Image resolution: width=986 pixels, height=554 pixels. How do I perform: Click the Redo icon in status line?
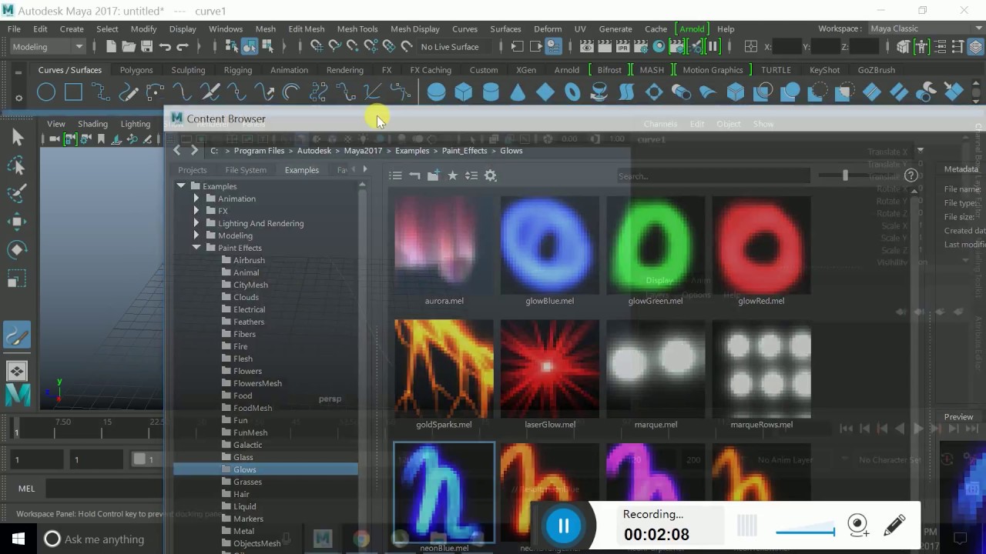click(183, 47)
